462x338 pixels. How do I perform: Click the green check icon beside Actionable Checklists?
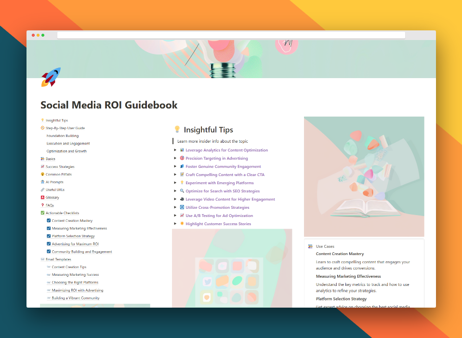[42, 213]
